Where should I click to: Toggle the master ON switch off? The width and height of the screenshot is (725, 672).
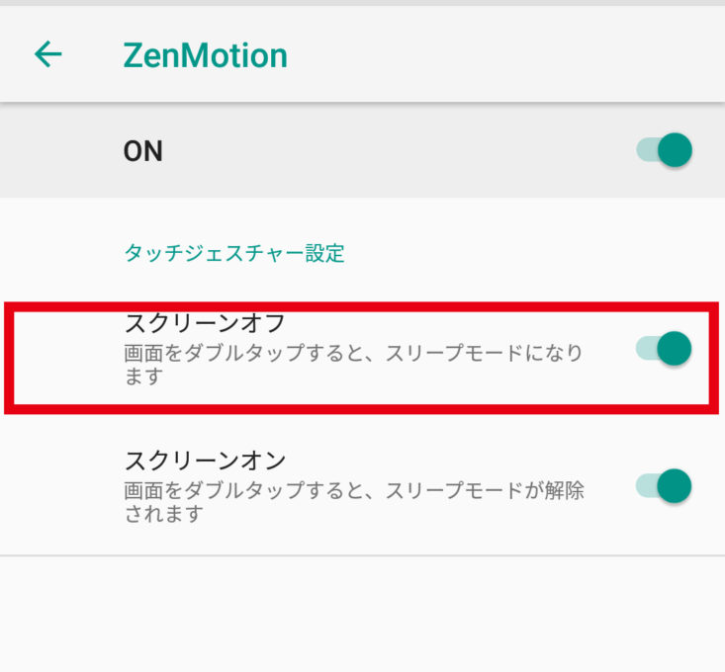coord(664,151)
